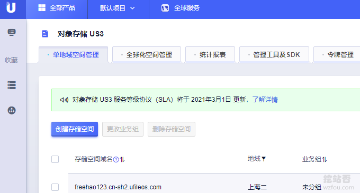Click the 存储空间域名 column header
360x193 pixels.
tap(94, 159)
